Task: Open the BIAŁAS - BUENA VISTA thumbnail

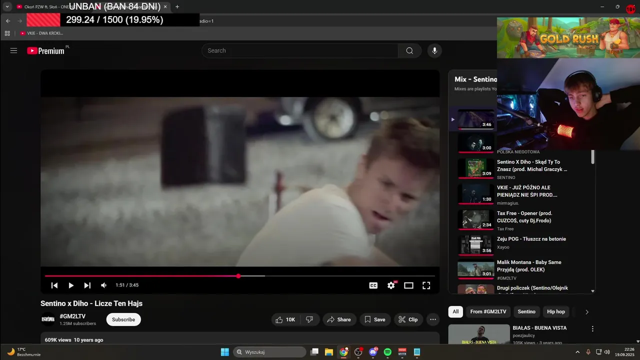Action: click(479, 334)
